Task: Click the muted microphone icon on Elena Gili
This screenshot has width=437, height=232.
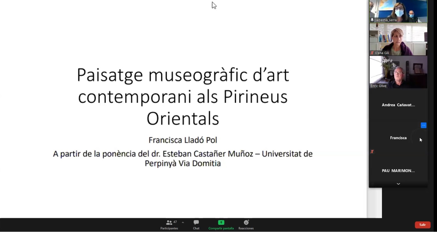Action: coord(372,53)
